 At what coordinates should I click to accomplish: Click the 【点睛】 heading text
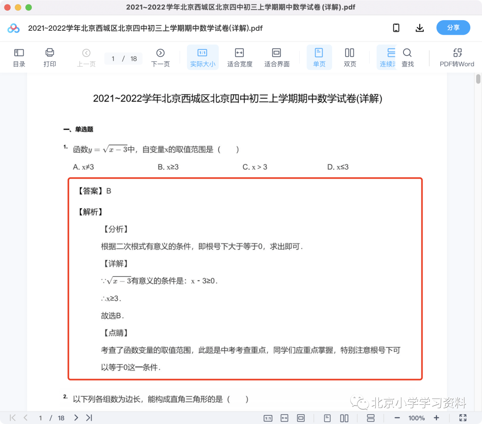click(x=116, y=332)
